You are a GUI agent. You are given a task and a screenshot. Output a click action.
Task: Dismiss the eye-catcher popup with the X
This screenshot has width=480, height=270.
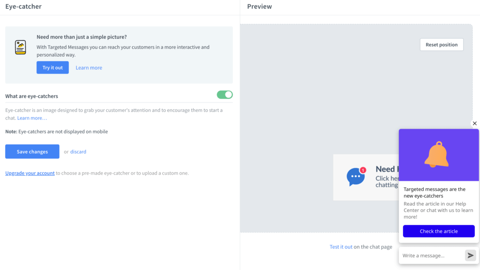coord(474,123)
